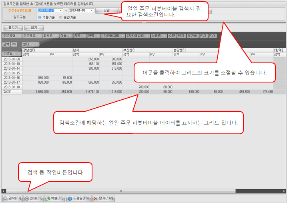This screenshot has width=287, height=203.
Task: Click the PV3 field chip
Action: (212, 36)
